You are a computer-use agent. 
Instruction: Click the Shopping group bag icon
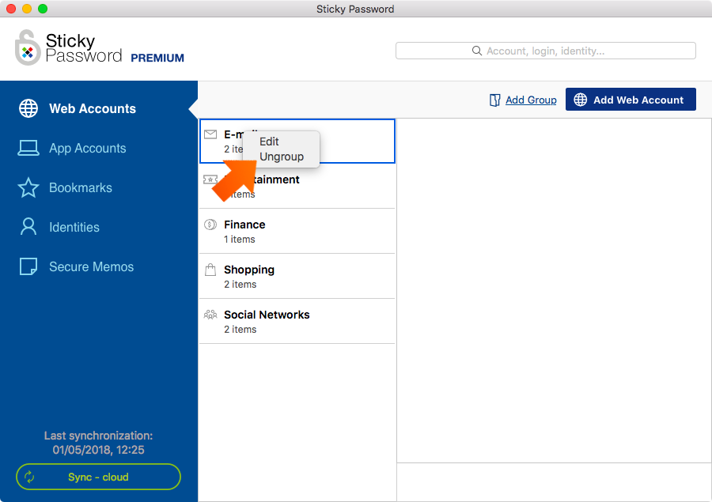pos(210,270)
